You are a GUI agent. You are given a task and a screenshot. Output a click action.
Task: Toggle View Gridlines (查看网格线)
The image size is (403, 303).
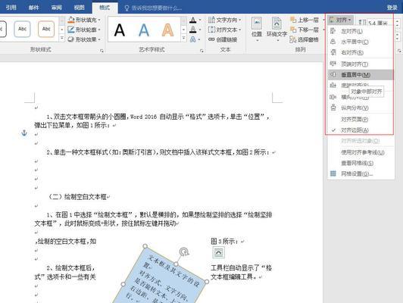[x=361, y=163]
